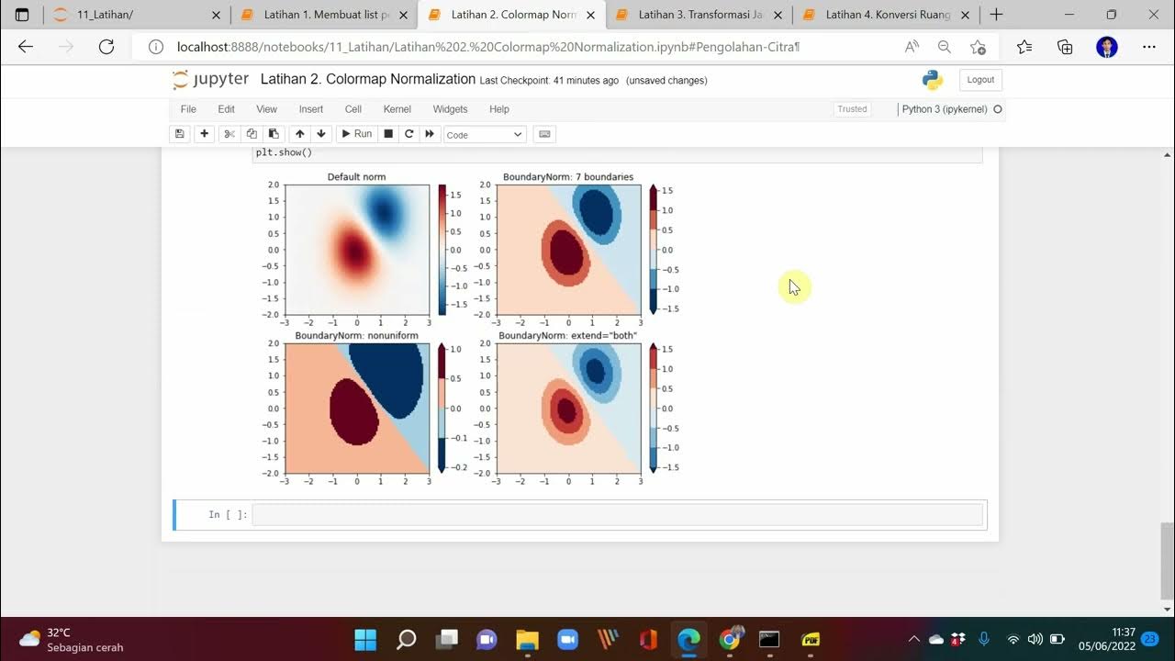
Task: Go back in the browser
Action: coord(26,47)
